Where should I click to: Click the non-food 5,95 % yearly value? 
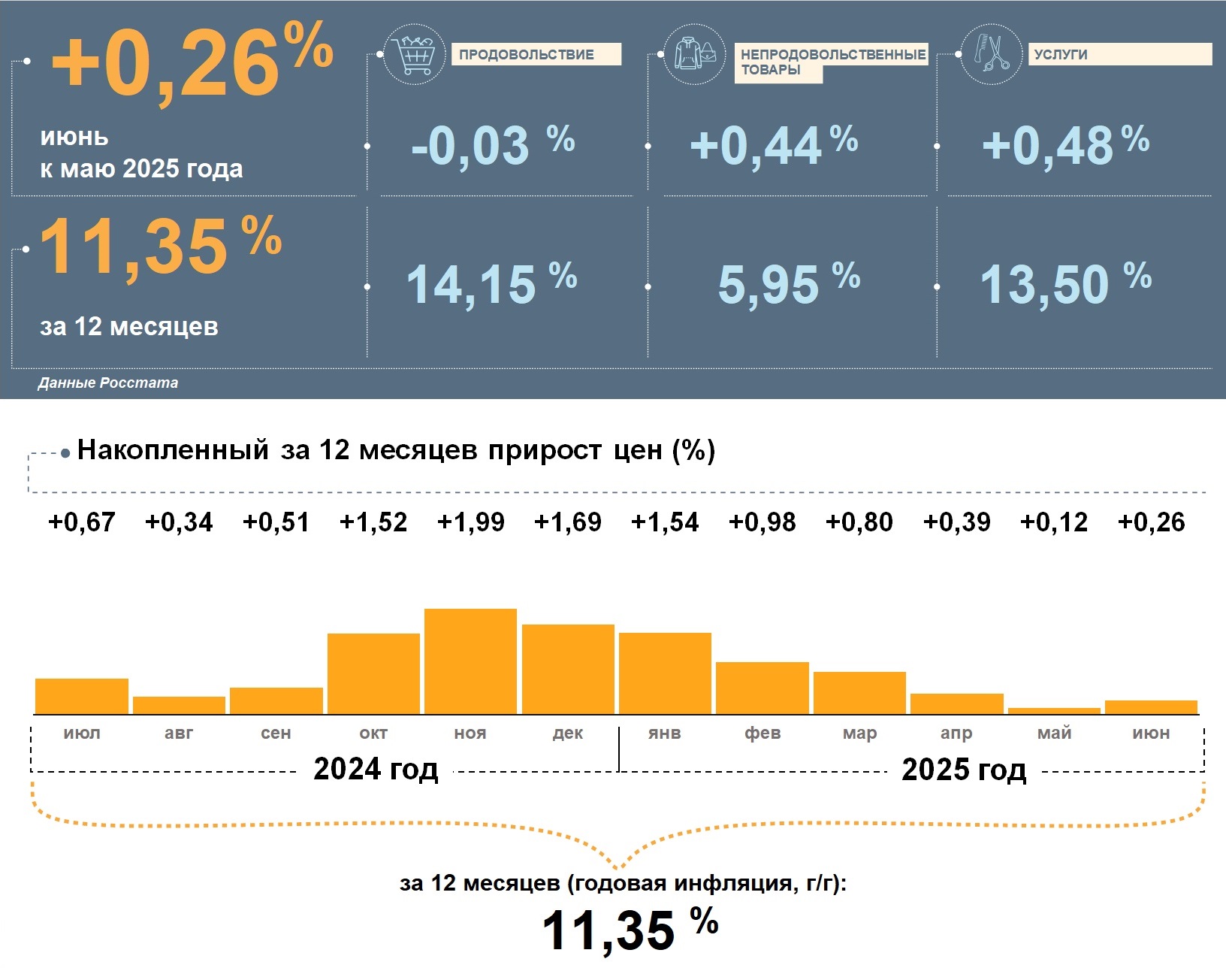tap(788, 284)
